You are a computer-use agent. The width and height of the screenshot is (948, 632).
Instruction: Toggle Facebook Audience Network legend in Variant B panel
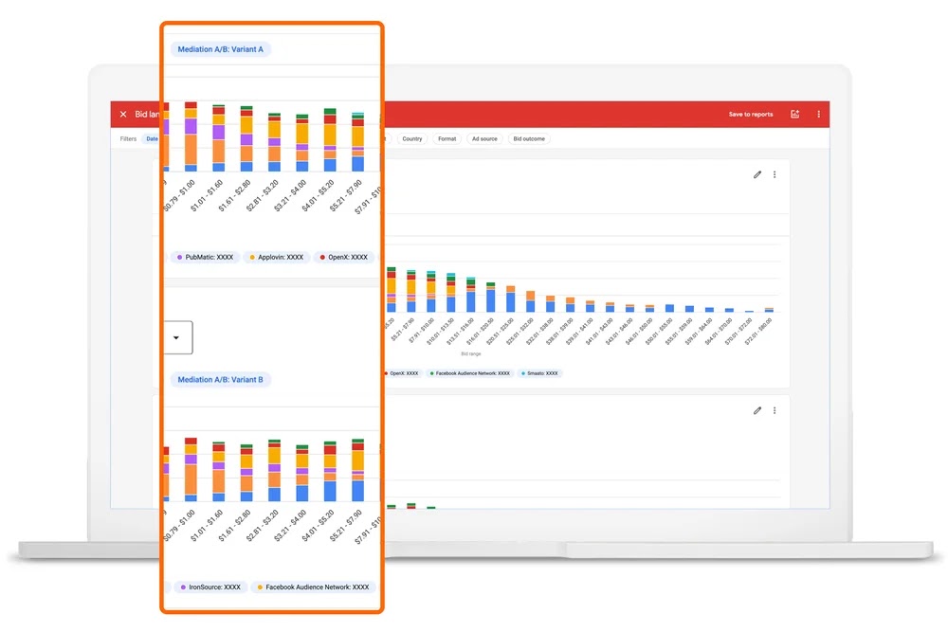pyautogui.click(x=313, y=587)
